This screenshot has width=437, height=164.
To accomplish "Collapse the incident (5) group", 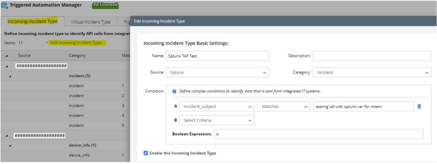I will (x=10, y=76).
